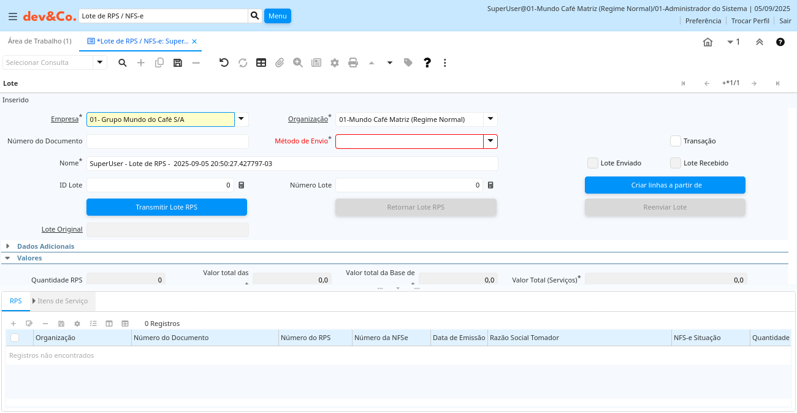797x413 pixels.
Task: Open the Método de Envio dropdown
Action: coord(490,142)
